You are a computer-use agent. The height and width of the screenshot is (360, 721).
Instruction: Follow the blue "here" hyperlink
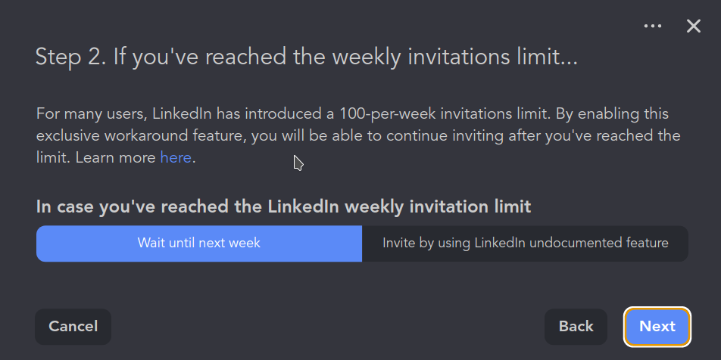tap(176, 158)
